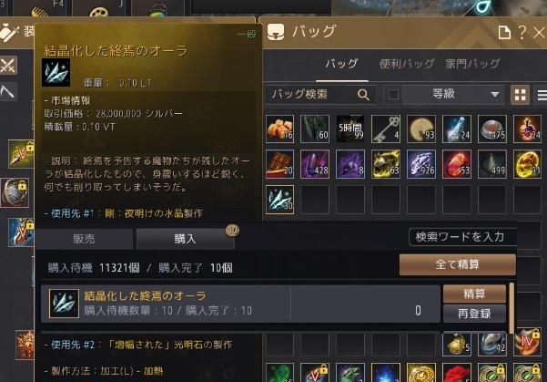Image resolution: width=547 pixels, height=382 pixels.
Task: Click the 検索ワードを入力 search field
Action: tap(463, 237)
